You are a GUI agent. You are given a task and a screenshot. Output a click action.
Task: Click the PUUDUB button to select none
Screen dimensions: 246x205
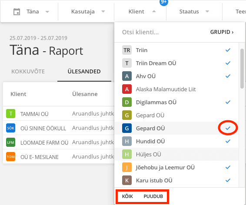coord(153,196)
